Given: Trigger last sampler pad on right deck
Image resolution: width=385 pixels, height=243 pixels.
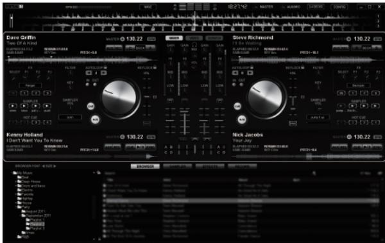Looking at the screenshot, I should pyautogui.click(x=375, y=106).
